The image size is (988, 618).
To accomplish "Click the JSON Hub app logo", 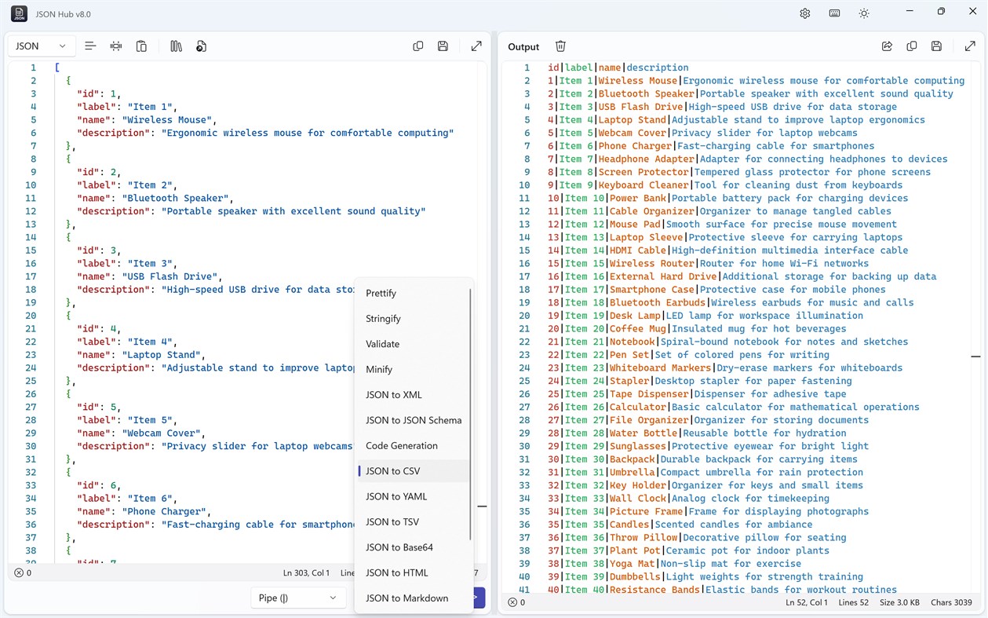I will (x=19, y=13).
